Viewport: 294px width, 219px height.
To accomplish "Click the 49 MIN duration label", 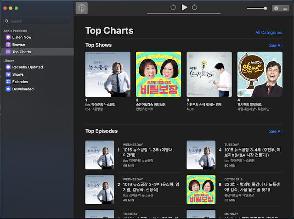I will click(129, 165).
